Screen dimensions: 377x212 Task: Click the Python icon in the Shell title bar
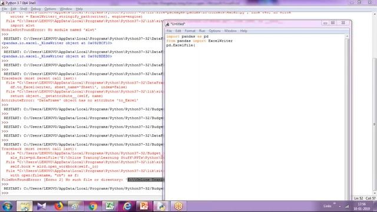tap(2, 3)
